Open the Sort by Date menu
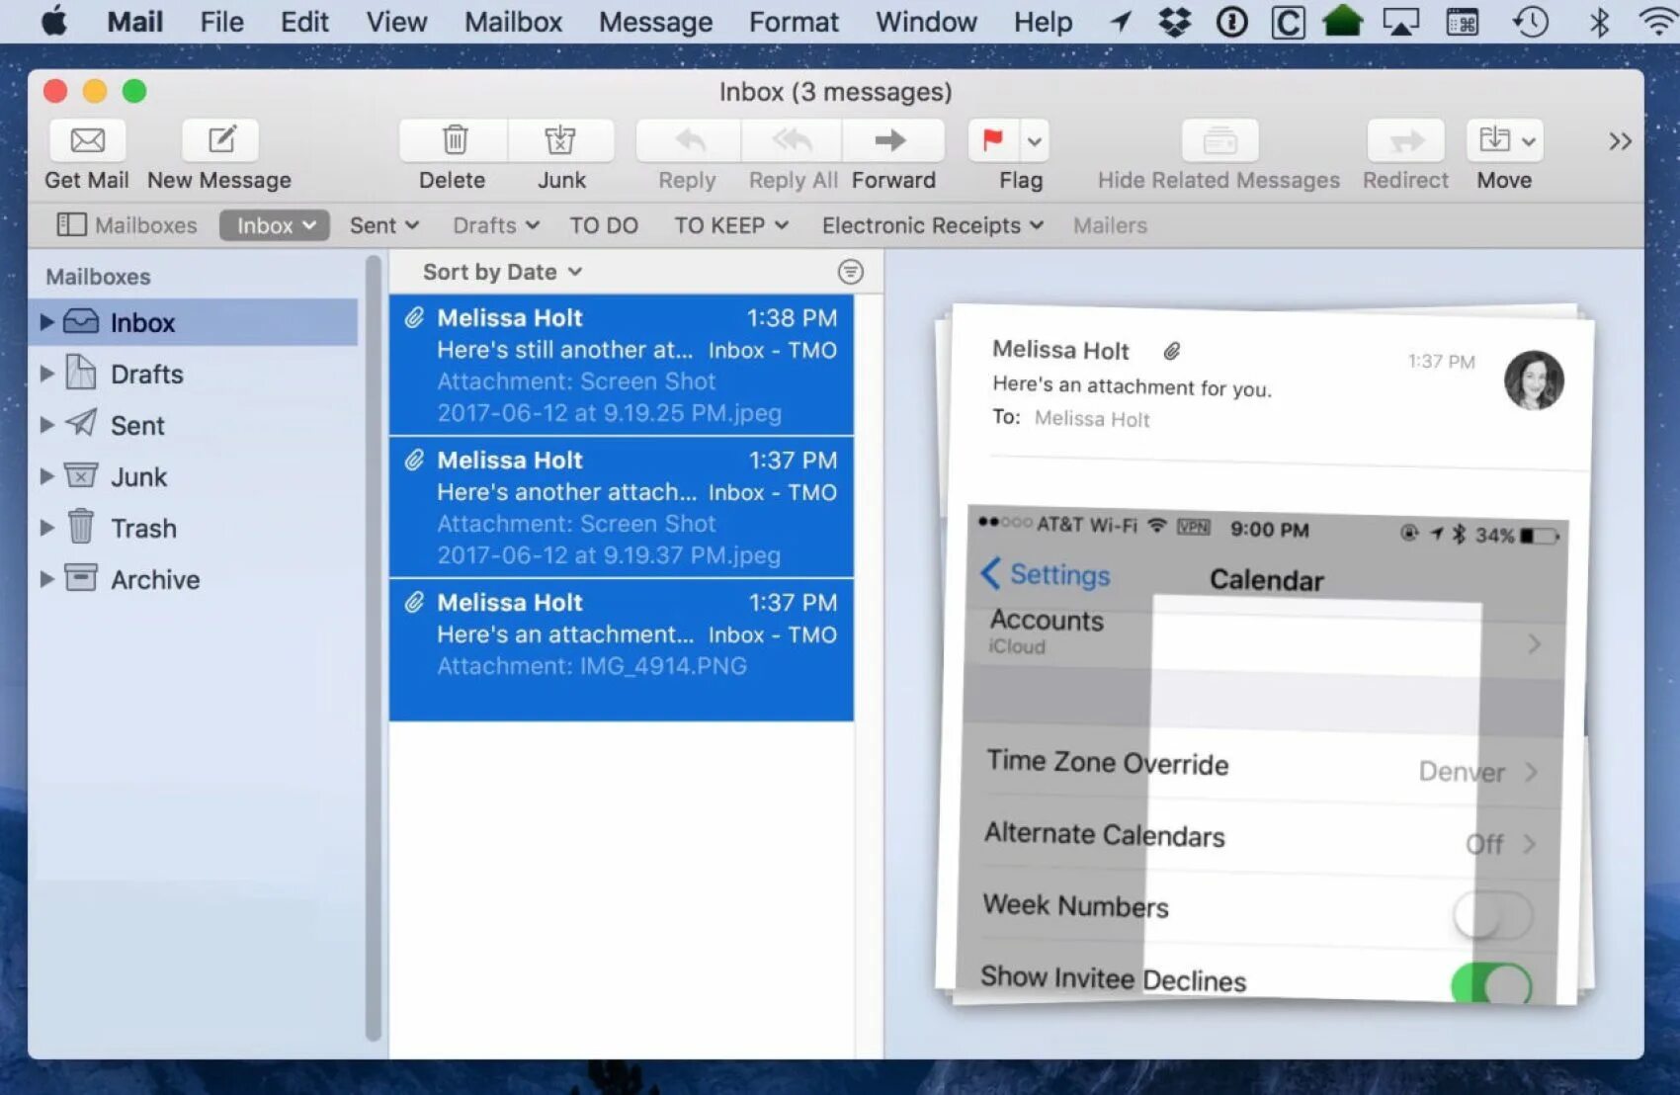The height and width of the screenshot is (1095, 1680). pyautogui.click(x=502, y=272)
